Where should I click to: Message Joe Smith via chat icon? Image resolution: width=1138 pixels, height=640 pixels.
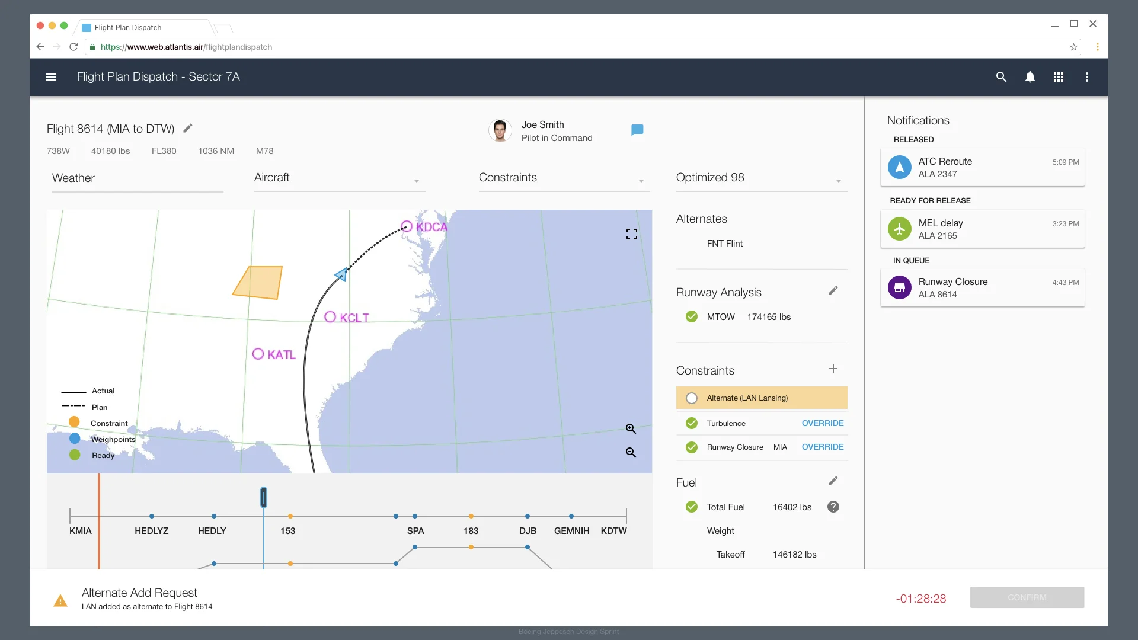pyautogui.click(x=637, y=129)
